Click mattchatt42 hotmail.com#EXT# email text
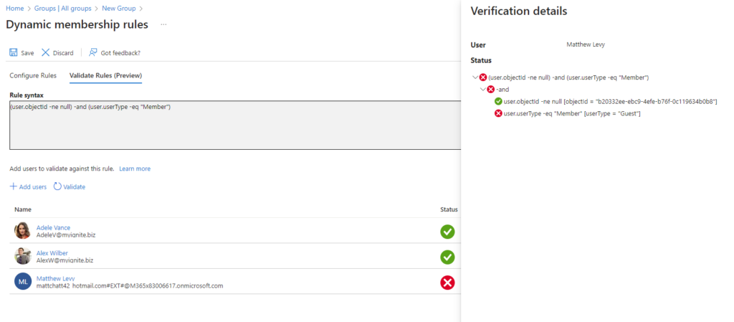Viewport: 734px width, 322px height. coord(130,285)
